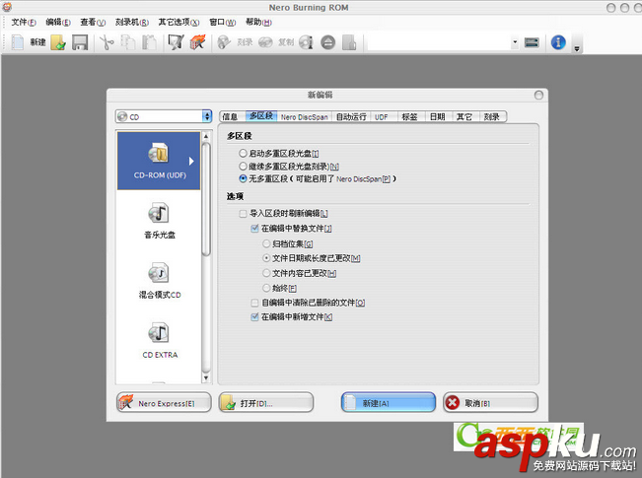Switch to the 自动运行 tab
The height and width of the screenshot is (478, 642).
coord(351,116)
